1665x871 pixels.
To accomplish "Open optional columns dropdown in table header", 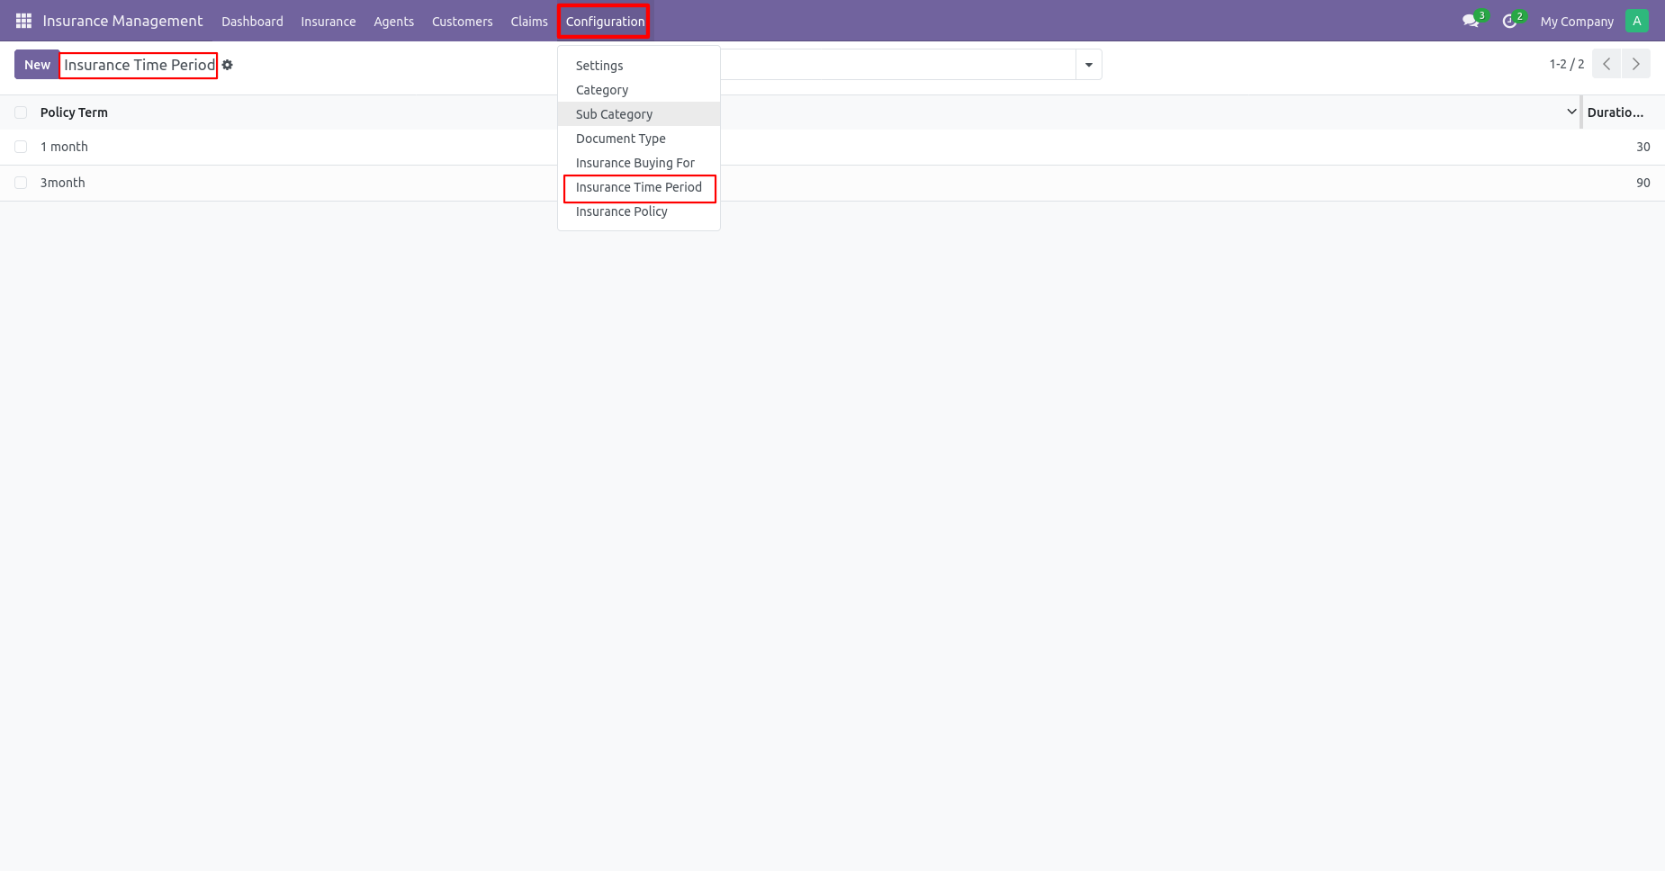I will coord(1571,112).
